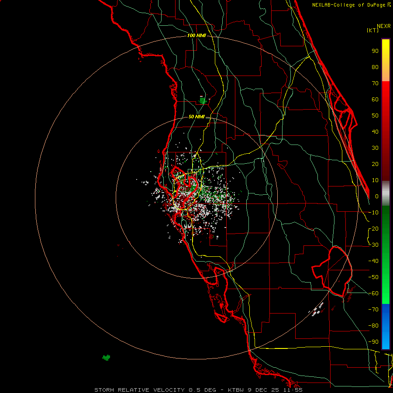
Task: Click the white echo streak in the southeast
Action: [317, 309]
